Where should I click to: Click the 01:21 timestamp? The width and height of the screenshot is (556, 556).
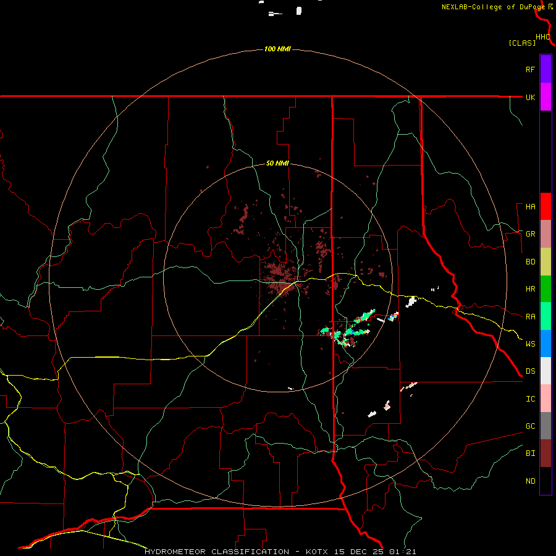[x=402, y=552]
